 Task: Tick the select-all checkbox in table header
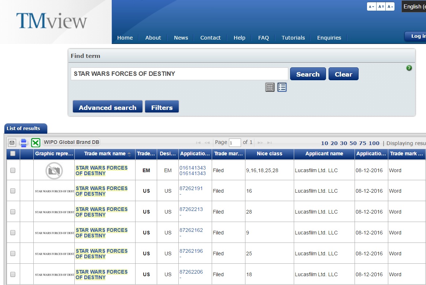tap(13, 154)
